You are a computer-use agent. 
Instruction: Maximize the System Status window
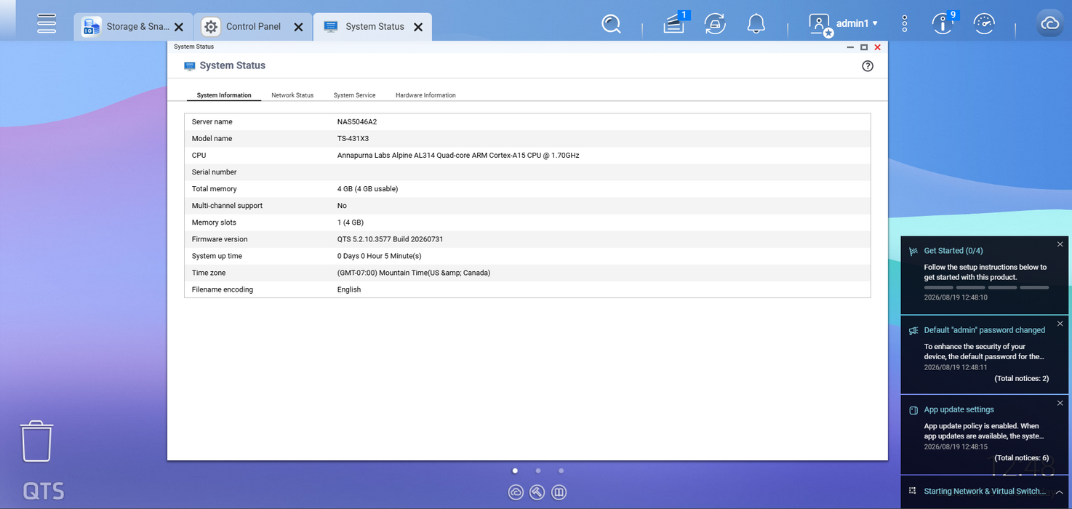(864, 47)
